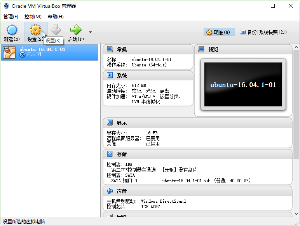Select the ubuntu-16.04.1-01 VM entry
The width and height of the screenshot is (300, 226).
coord(50,52)
